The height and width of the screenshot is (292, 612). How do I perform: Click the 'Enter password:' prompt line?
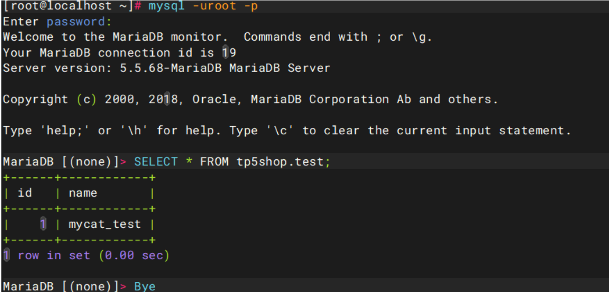click(57, 22)
